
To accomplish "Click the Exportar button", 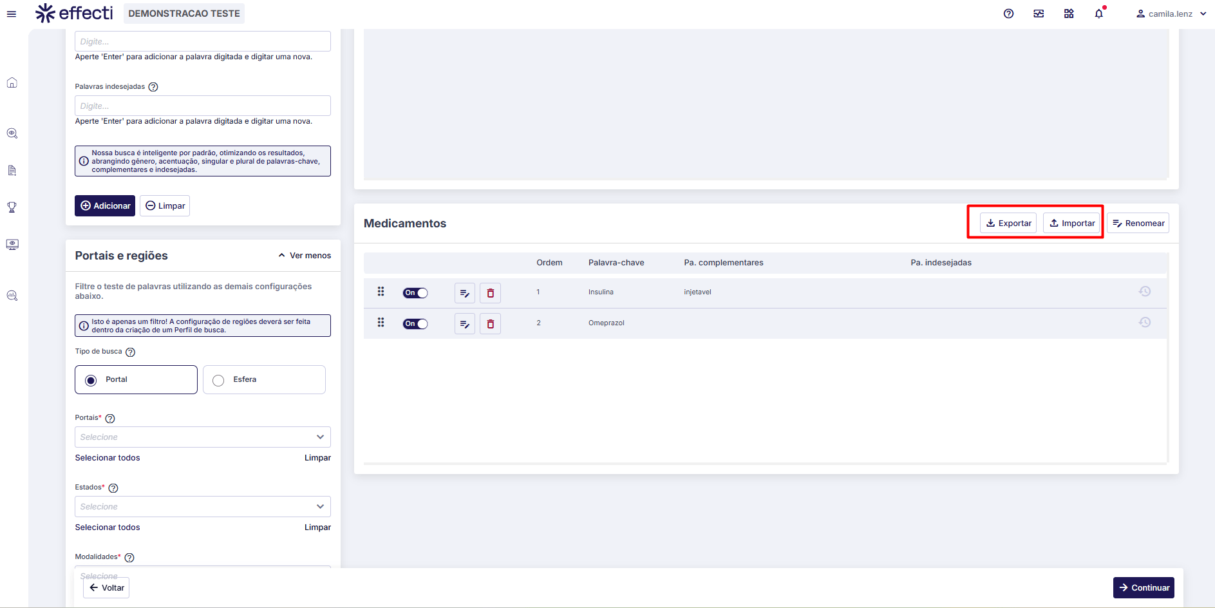I will point(1008,223).
